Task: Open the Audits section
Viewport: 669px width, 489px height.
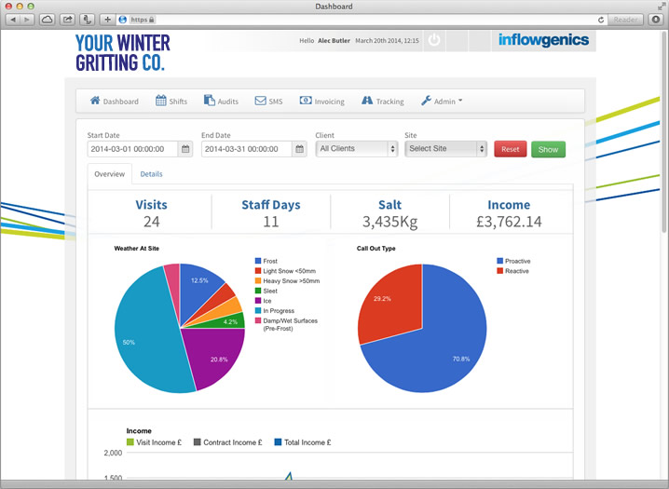Action: (222, 102)
